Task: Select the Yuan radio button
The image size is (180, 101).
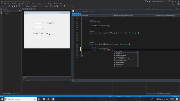Action: [x=46, y=33]
